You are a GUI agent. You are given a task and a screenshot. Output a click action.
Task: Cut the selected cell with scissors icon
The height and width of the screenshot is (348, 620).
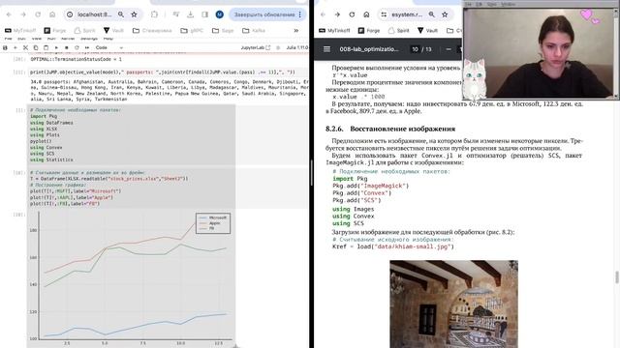point(25,47)
